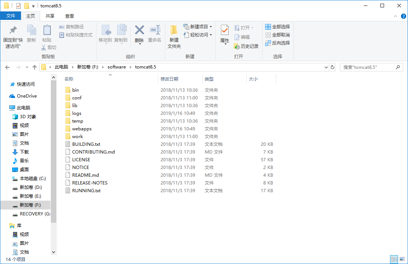
Task: Refresh the current folder view
Action: pos(332,67)
